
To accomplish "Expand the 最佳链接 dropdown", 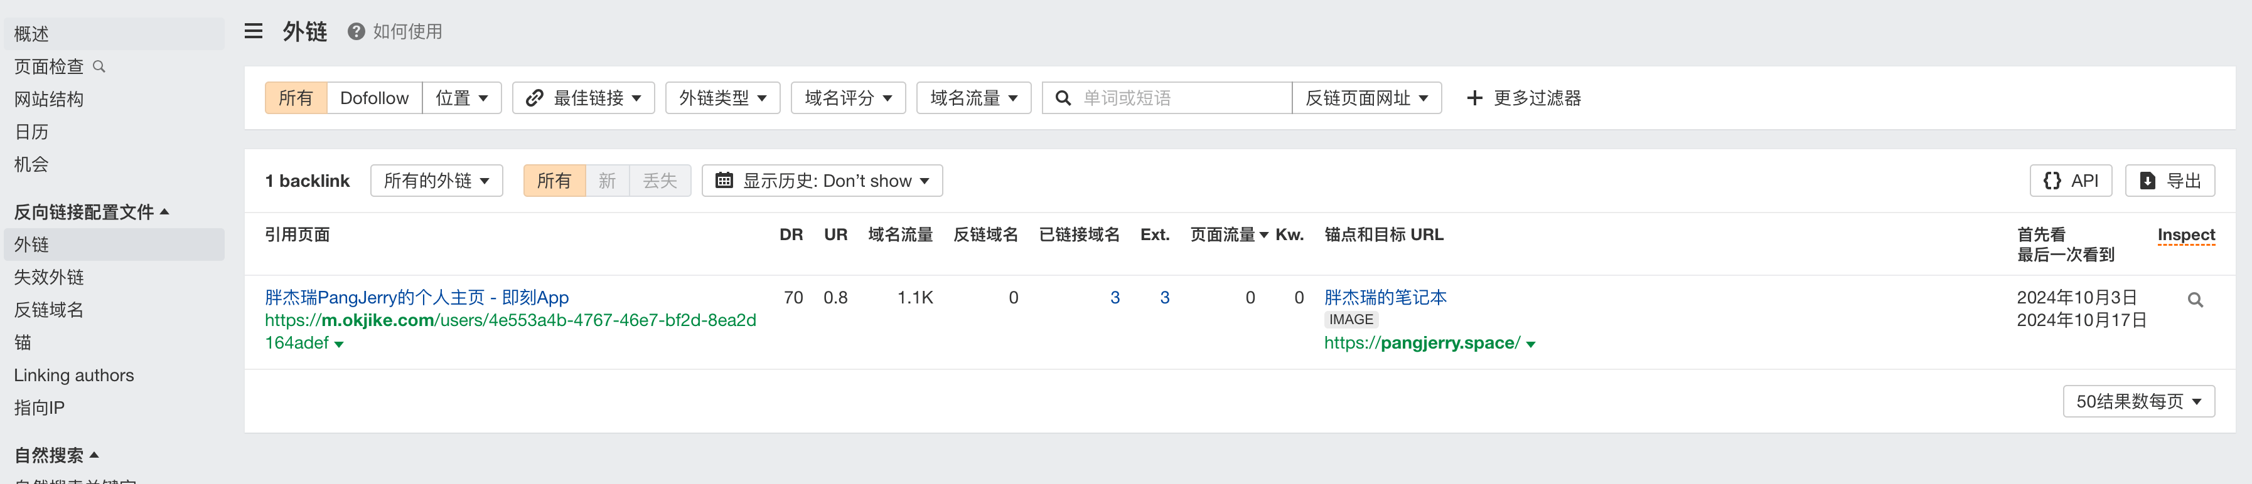I will [x=583, y=98].
